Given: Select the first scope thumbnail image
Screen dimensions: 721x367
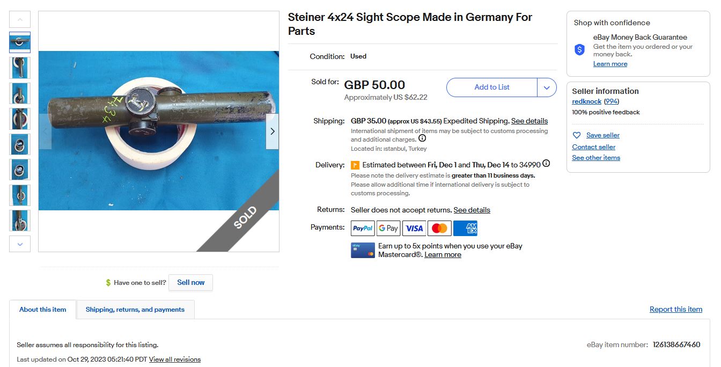Looking at the screenshot, I should click(x=20, y=42).
